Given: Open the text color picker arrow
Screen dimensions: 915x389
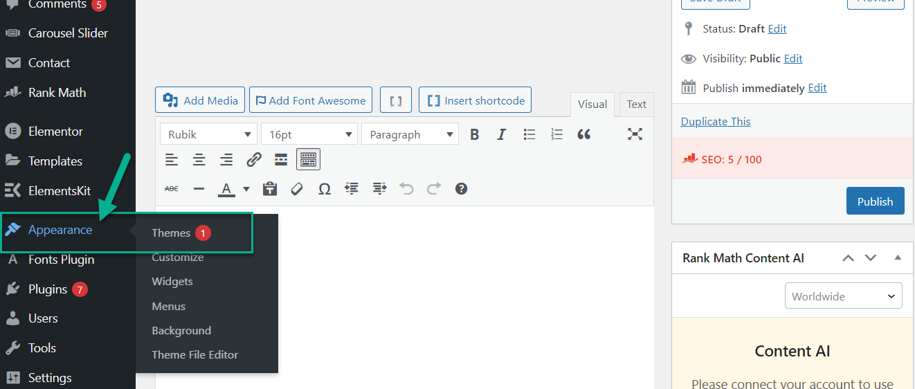Looking at the screenshot, I should pyautogui.click(x=246, y=189).
